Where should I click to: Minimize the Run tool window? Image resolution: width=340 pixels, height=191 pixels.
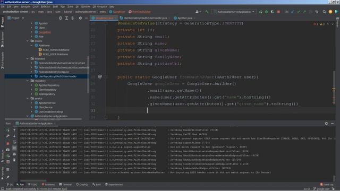(333, 124)
